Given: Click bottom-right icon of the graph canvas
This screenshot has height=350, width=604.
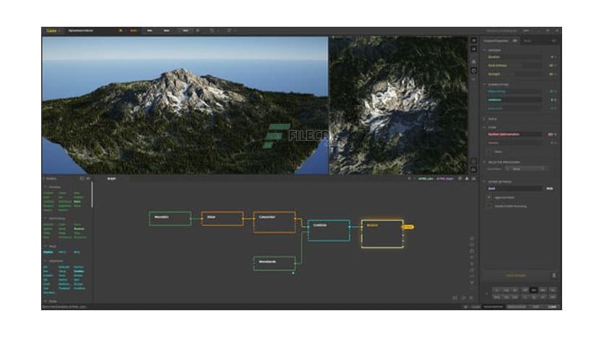Looking at the screenshot, I should 464,297.
